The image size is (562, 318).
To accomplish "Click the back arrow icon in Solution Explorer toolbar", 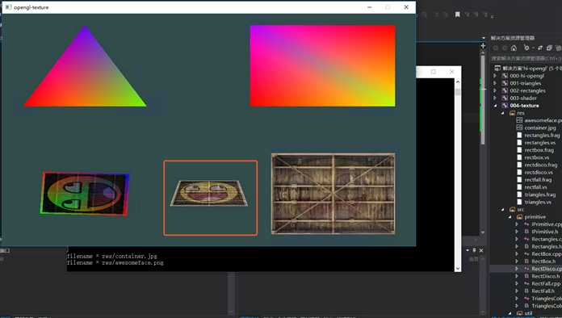I will click(496, 48).
